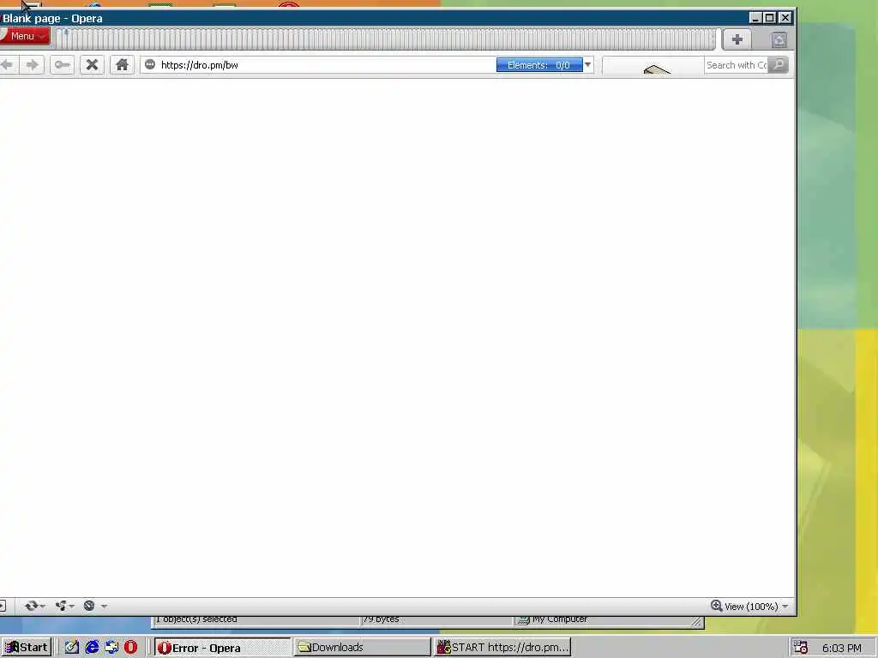Image resolution: width=878 pixels, height=658 pixels.
Task: Click the site badge icon in address bar
Action: [150, 65]
